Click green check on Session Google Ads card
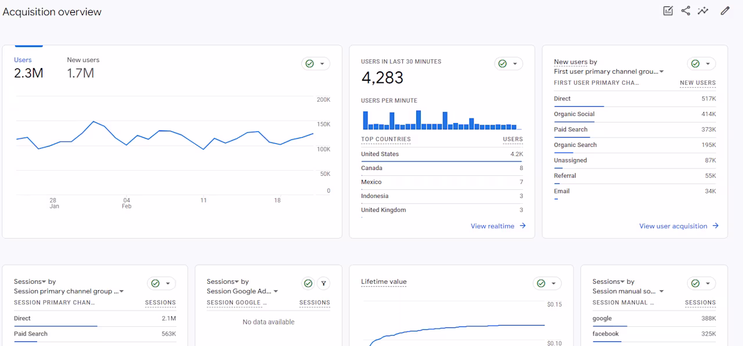The height and width of the screenshot is (346, 743). [308, 283]
